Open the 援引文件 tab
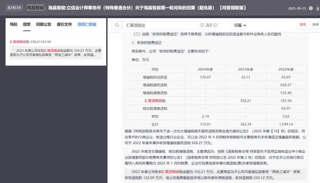320x183 pixels. tap(64, 25)
